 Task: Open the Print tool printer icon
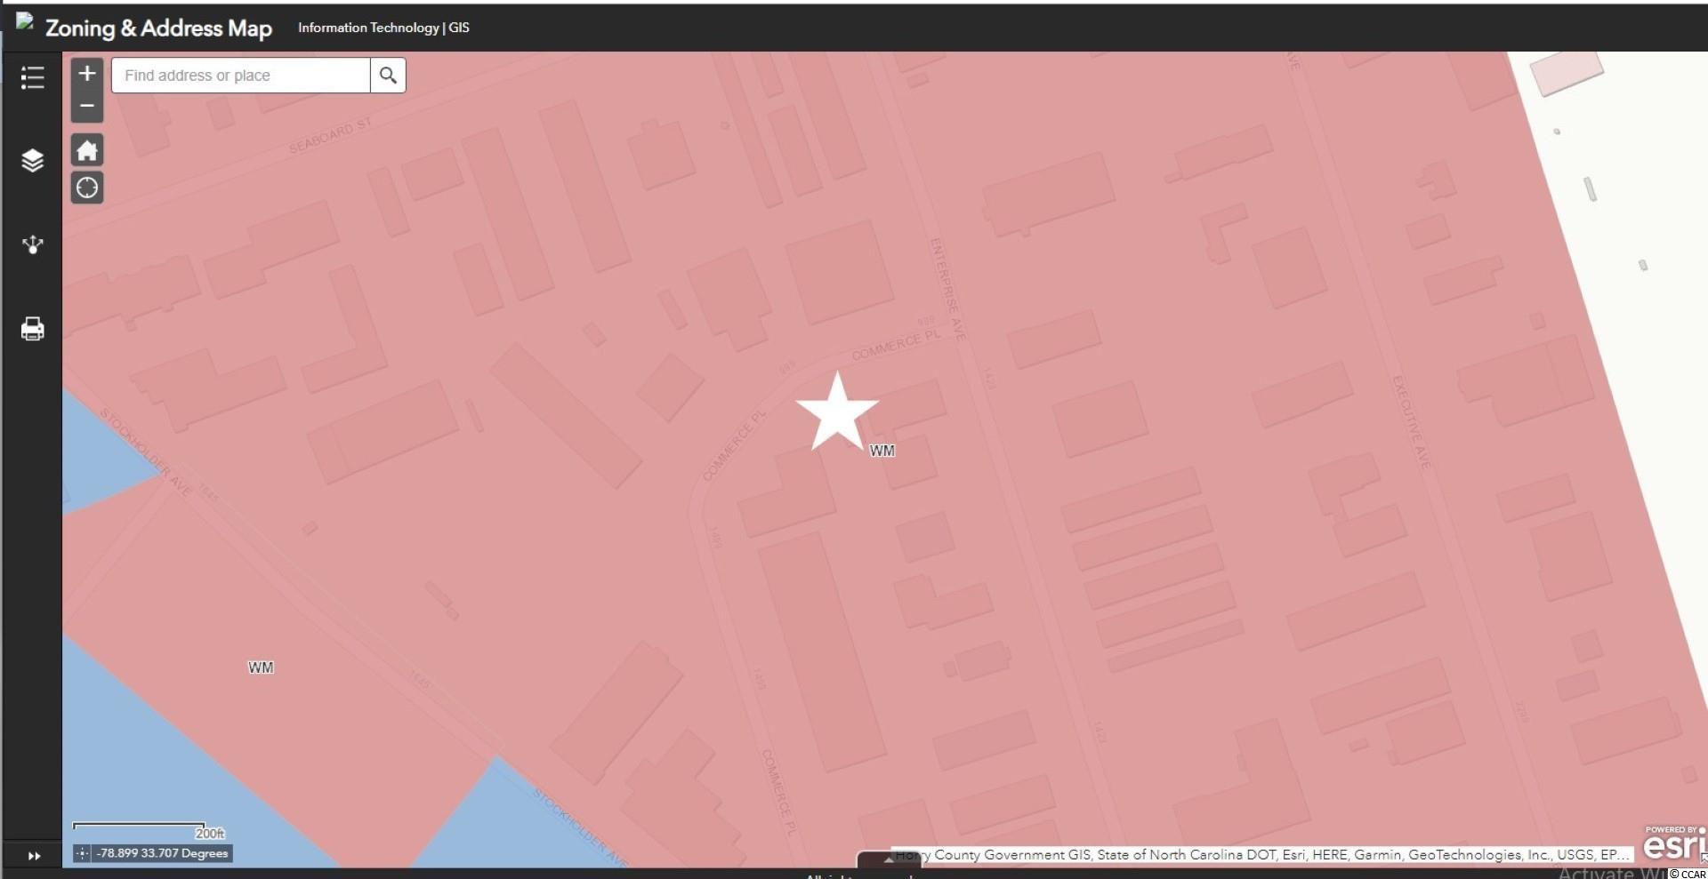[32, 329]
